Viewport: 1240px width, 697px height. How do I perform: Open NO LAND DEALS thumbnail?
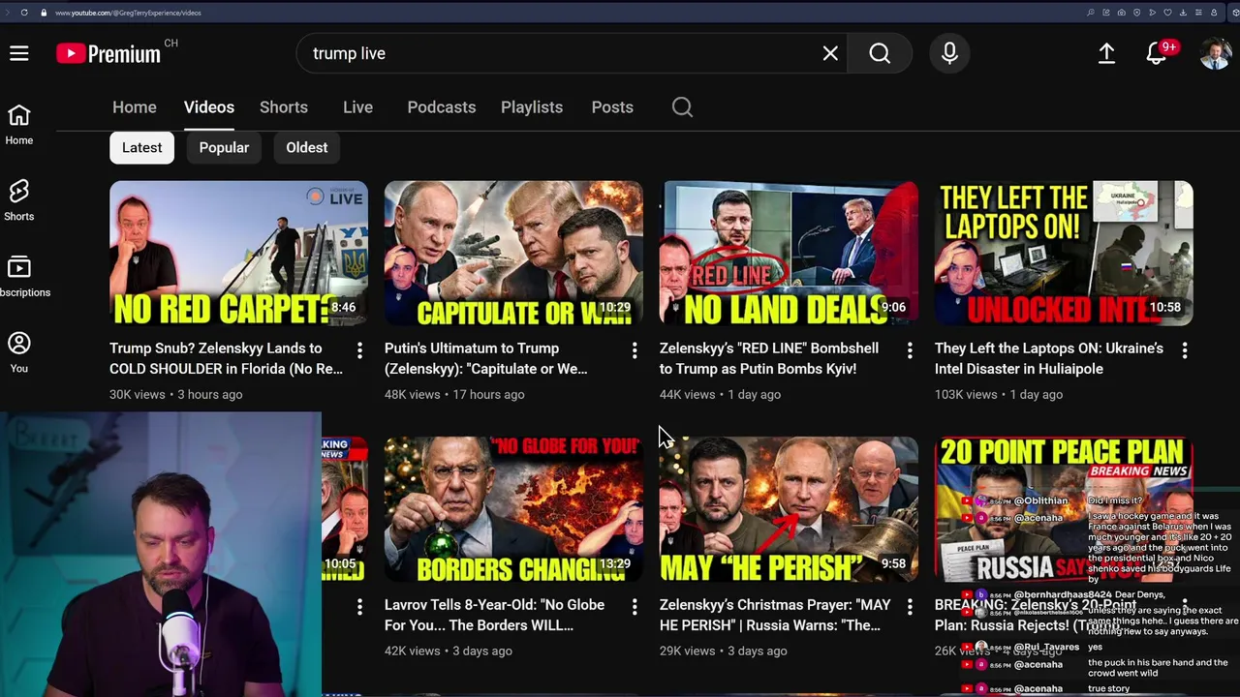click(789, 254)
